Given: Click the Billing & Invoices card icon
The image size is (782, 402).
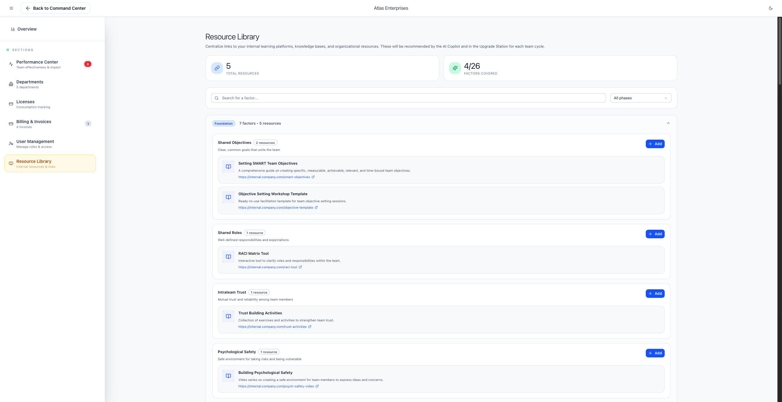Looking at the screenshot, I should 11,124.
